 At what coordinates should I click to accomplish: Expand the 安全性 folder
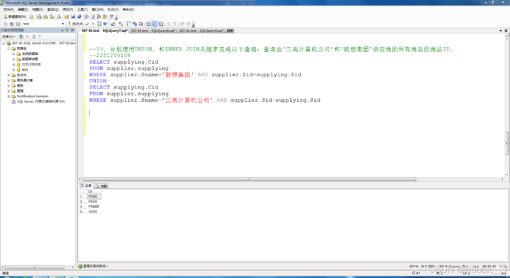[8, 75]
